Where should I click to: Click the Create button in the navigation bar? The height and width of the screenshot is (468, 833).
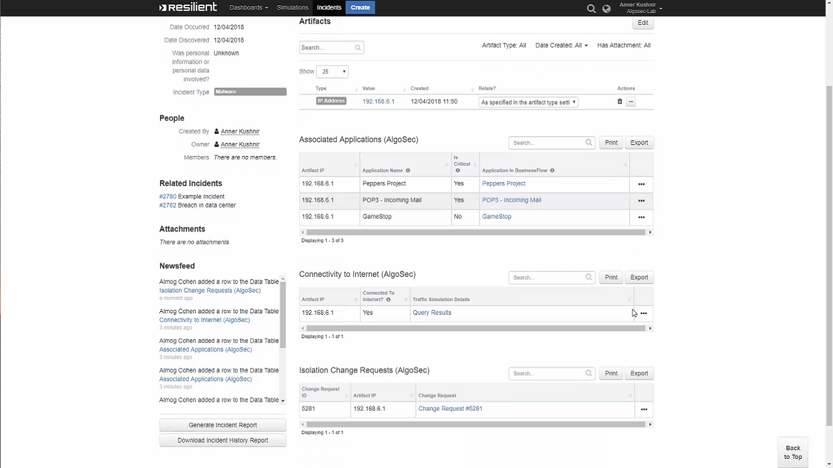361,8
